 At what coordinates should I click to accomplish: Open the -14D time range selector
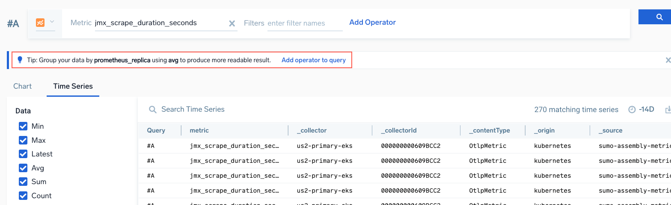(646, 110)
